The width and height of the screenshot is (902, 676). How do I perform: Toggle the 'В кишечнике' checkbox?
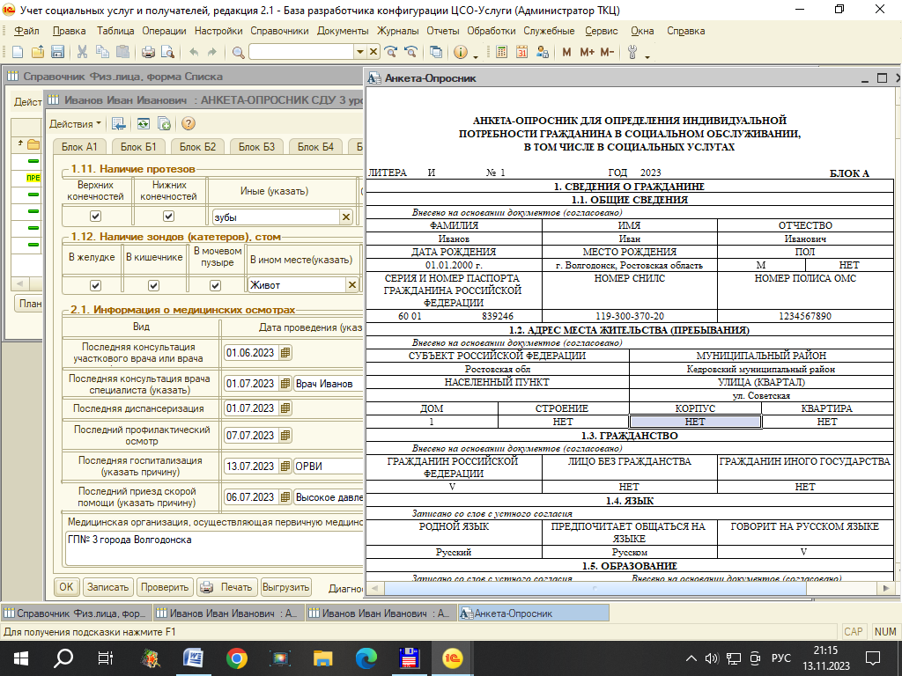coord(153,285)
